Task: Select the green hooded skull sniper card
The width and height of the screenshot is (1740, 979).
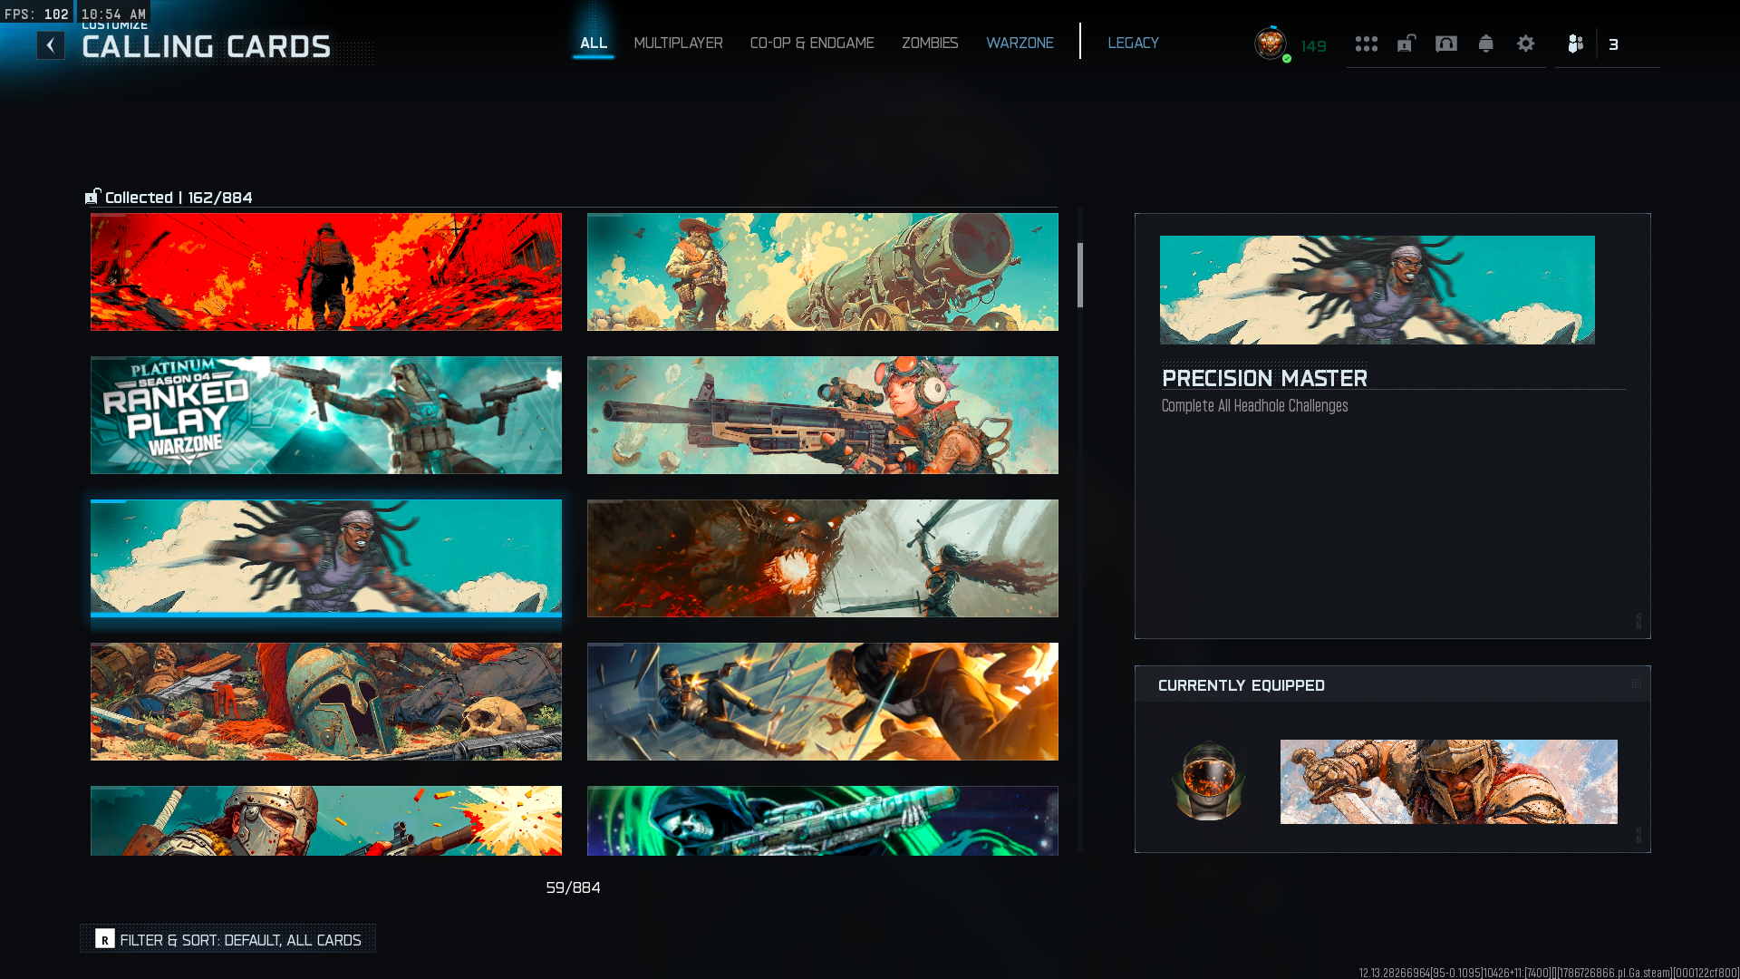Action: click(823, 820)
